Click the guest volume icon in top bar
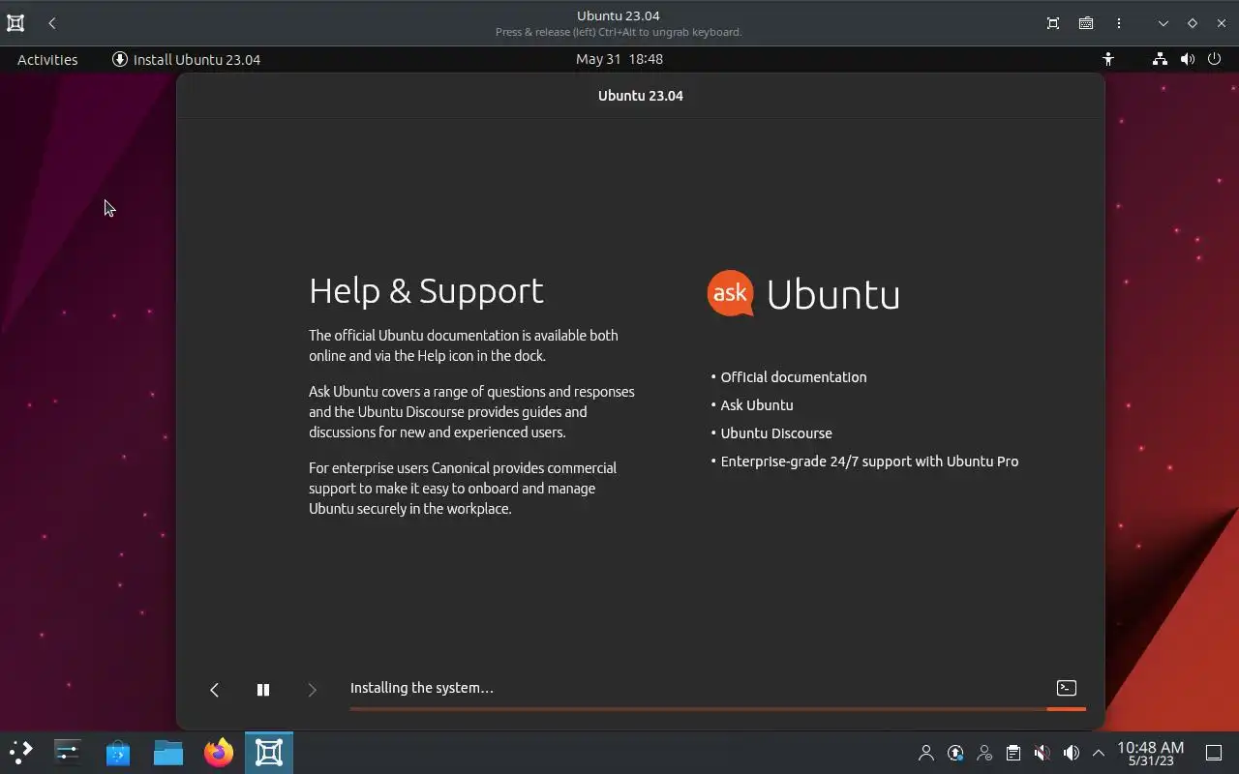Viewport: 1239px width, 774px height. click(1188, 59)
